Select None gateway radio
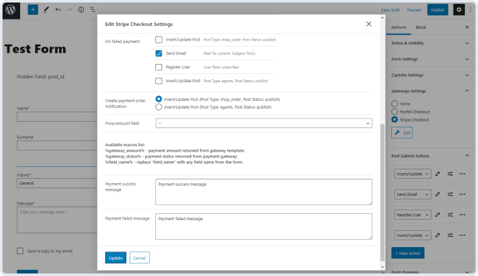The width and height of the screenshot is (478, 276). pos(394,103)
